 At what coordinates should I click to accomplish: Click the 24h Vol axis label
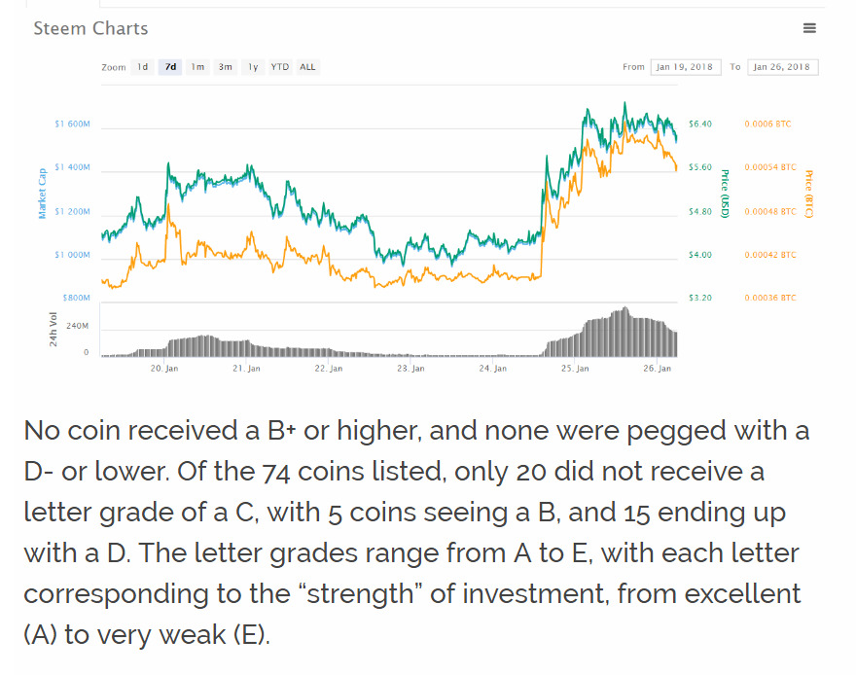click(54, 330)
